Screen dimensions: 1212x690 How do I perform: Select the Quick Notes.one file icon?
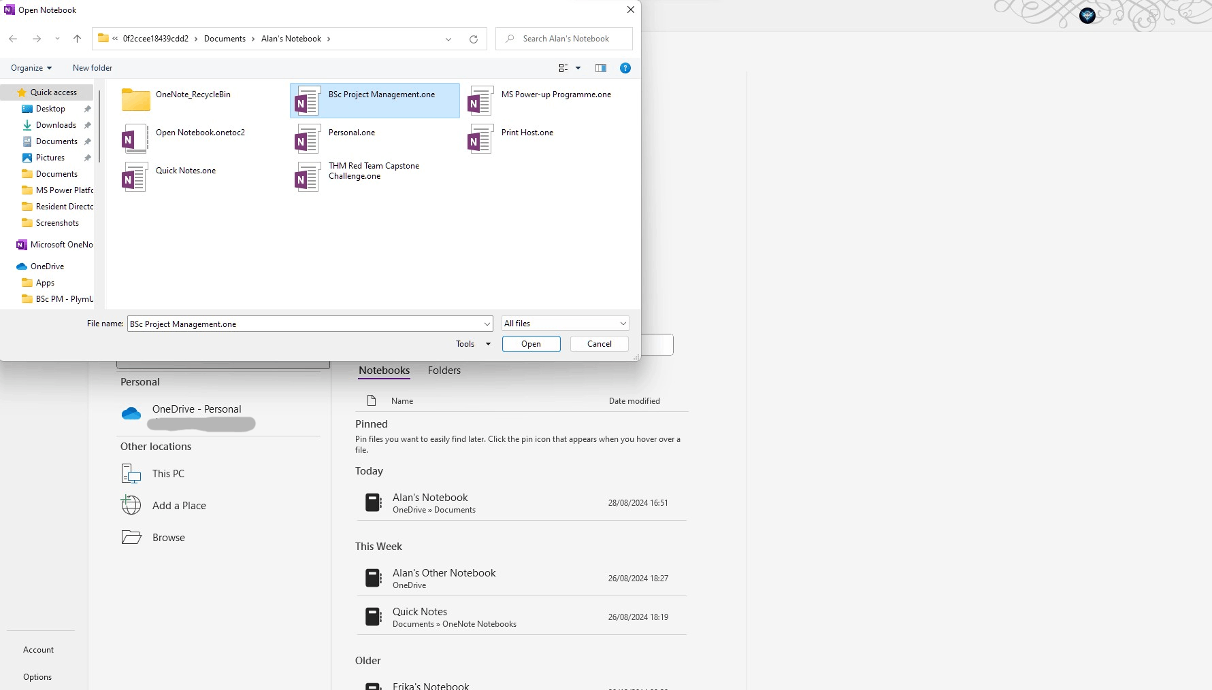(135, 177)
